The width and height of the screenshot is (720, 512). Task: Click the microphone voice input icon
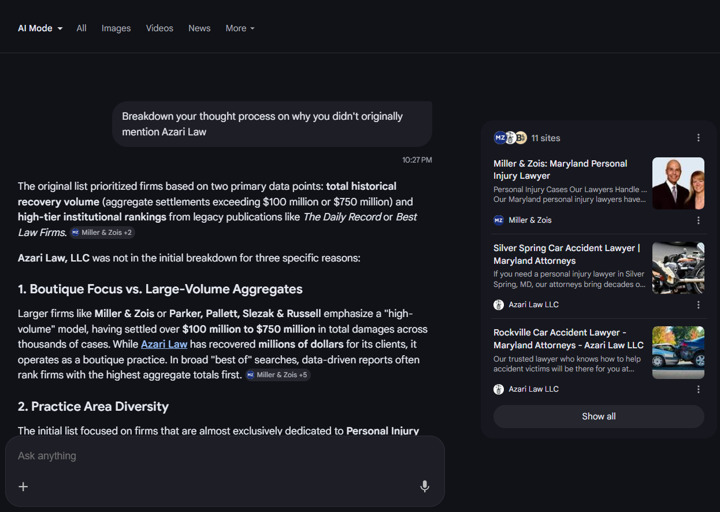425,487
